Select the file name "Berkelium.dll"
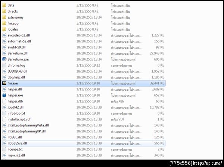Image resolution: width=224 pixels, height=167 pixels. tap(18, 53)
